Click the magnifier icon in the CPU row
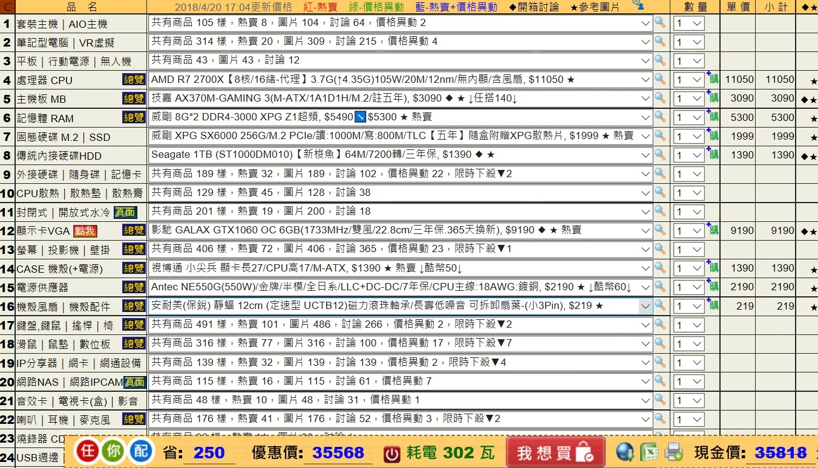 (660, 79)
